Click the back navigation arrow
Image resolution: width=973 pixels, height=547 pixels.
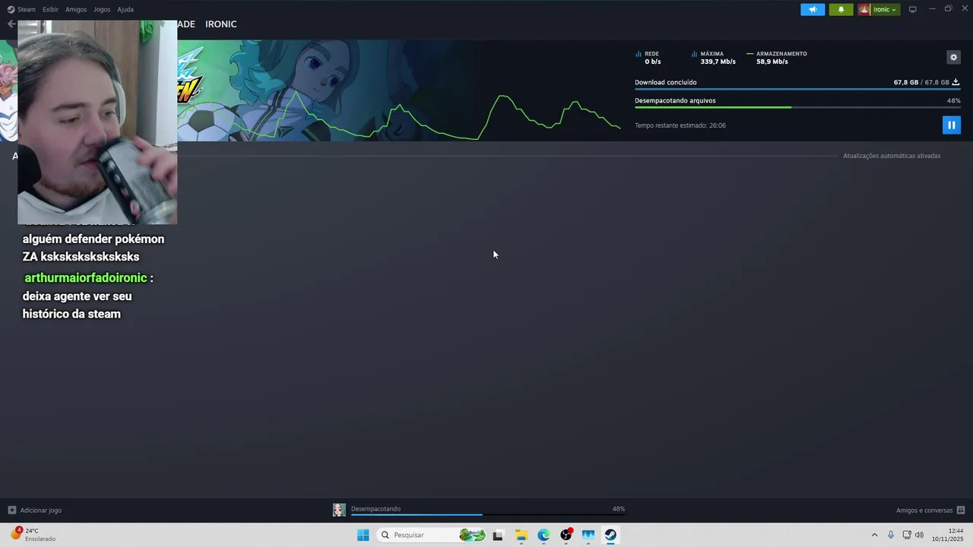11,24
